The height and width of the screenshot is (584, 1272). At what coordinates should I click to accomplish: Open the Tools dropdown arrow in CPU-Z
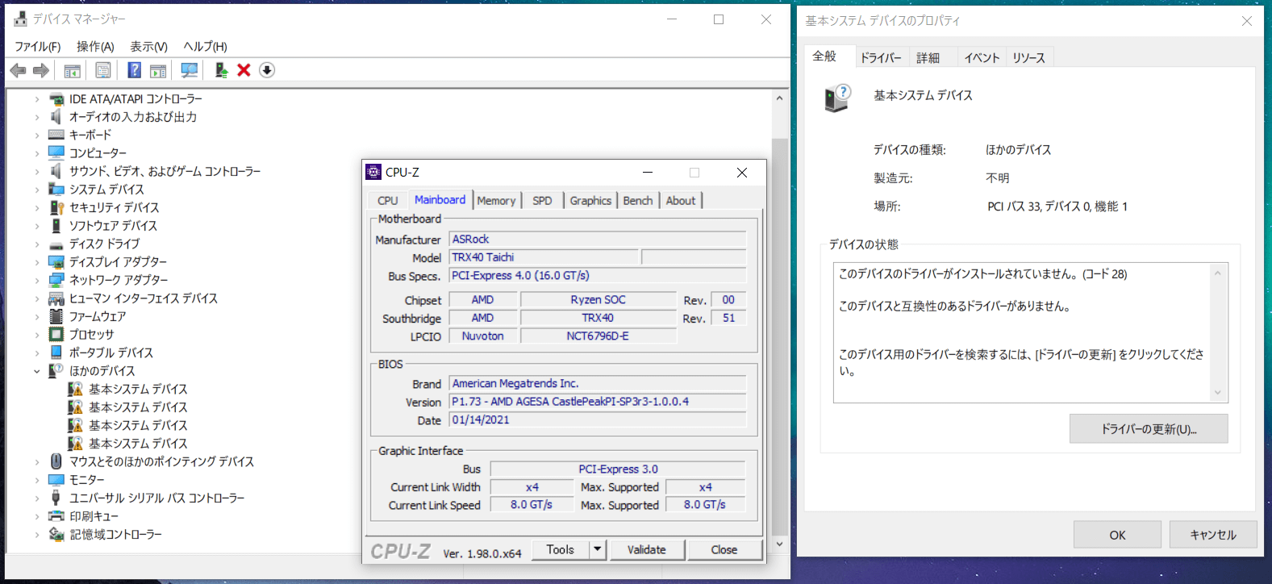598,549
